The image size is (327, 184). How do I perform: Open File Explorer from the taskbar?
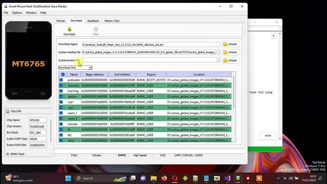click(x=154, y=178)
